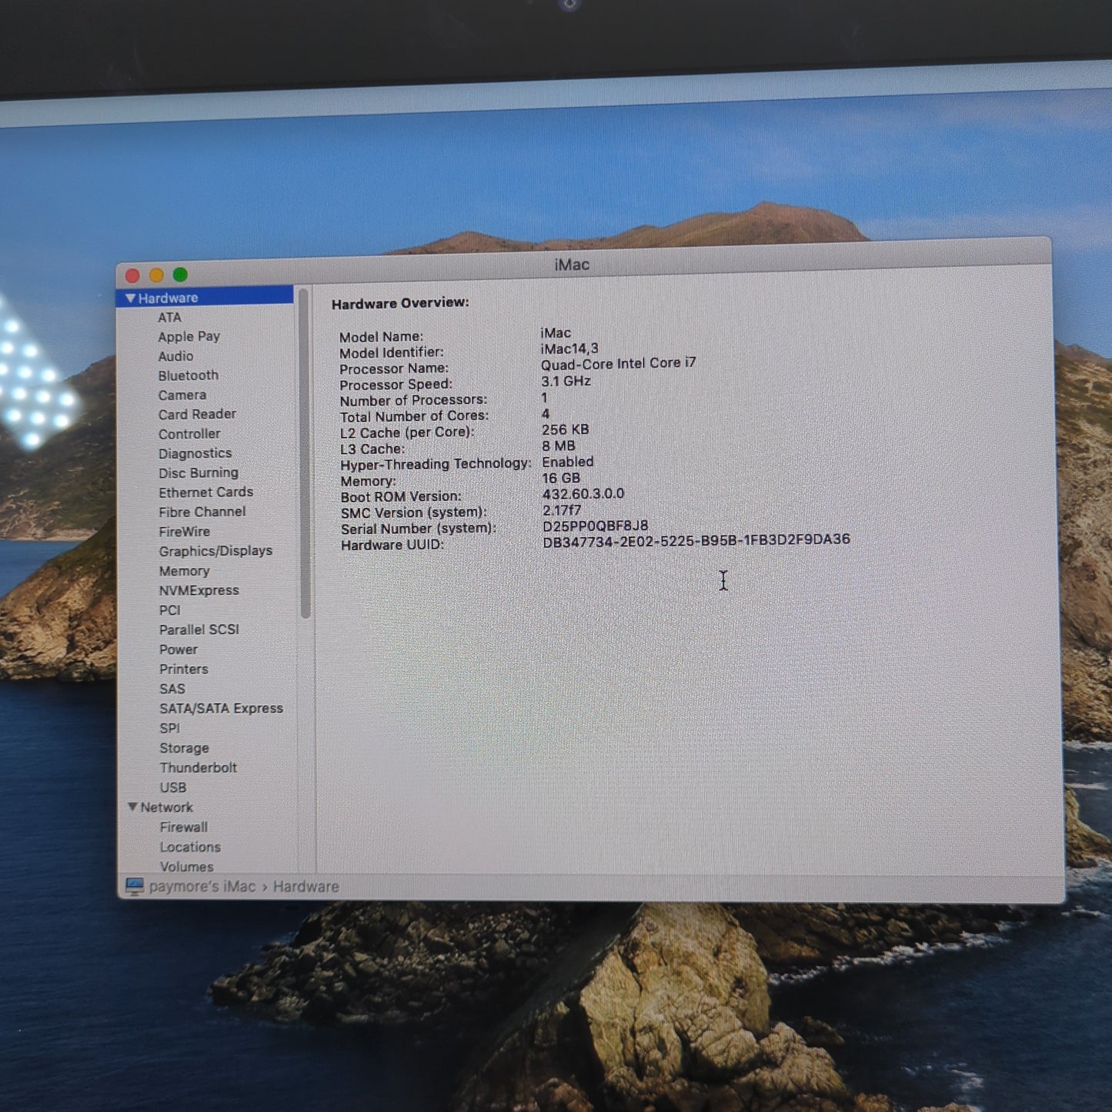This screenshot has width=1112, height=1112.
Task: Click Hardware in the bottom path bar
Action: pyautogui.click(x=306, y=887)
